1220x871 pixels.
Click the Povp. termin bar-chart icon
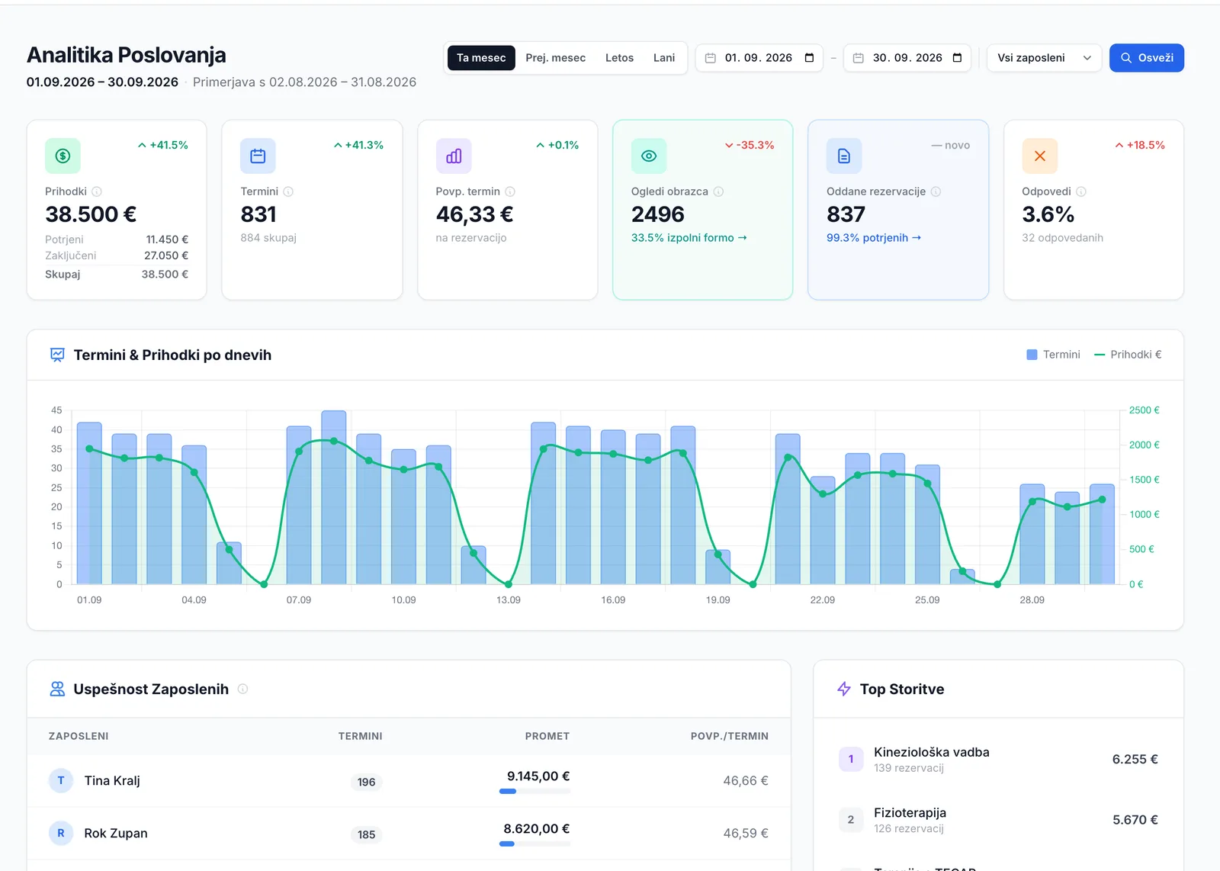(454, 156)
